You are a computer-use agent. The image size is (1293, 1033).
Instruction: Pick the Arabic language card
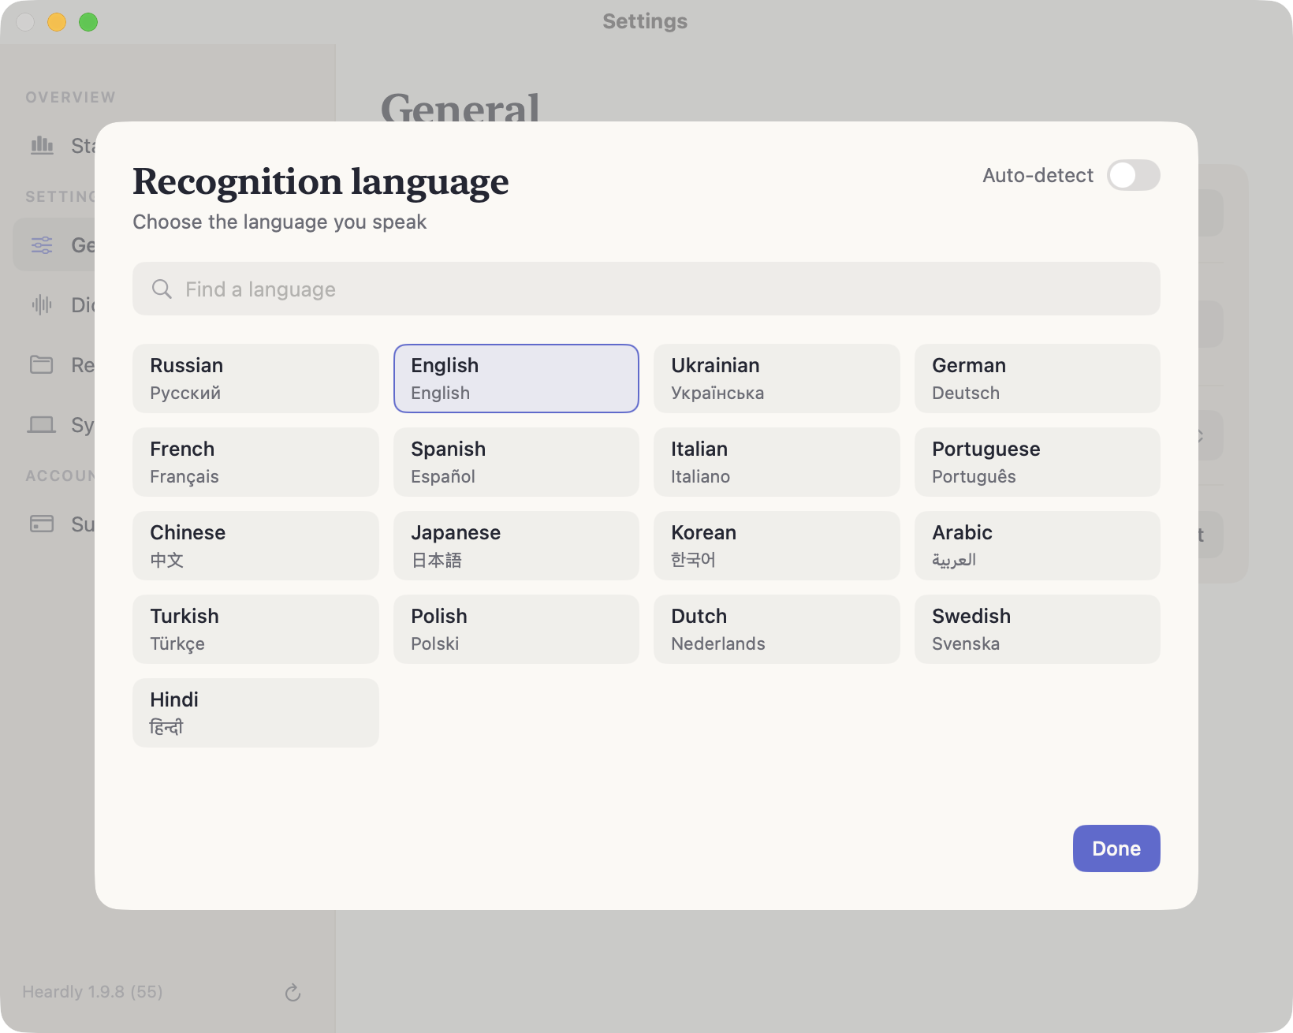[x=1038, y=546]
